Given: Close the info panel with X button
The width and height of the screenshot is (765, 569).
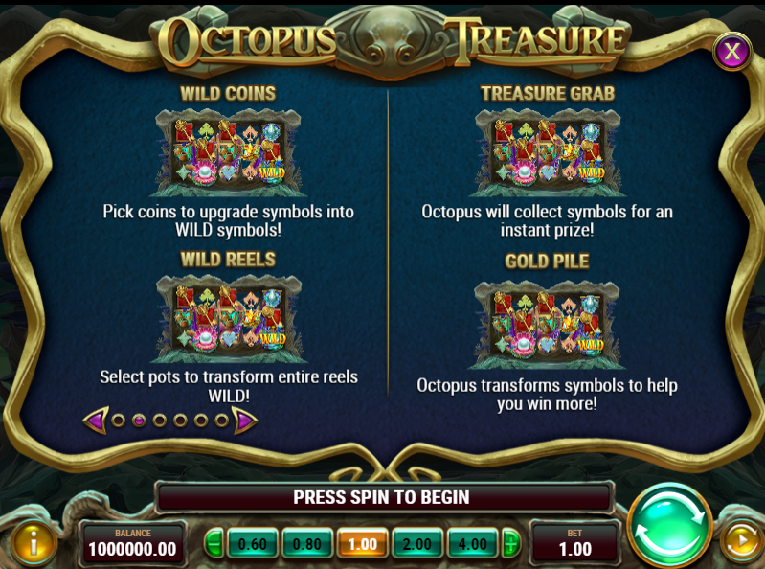Looking at the screenshot, I should point(731,51).
